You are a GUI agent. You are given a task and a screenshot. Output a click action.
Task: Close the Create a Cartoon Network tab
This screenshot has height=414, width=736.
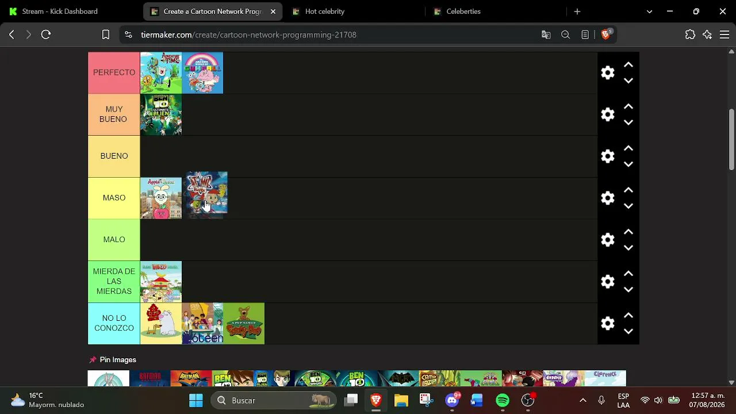tap(273, 11)
